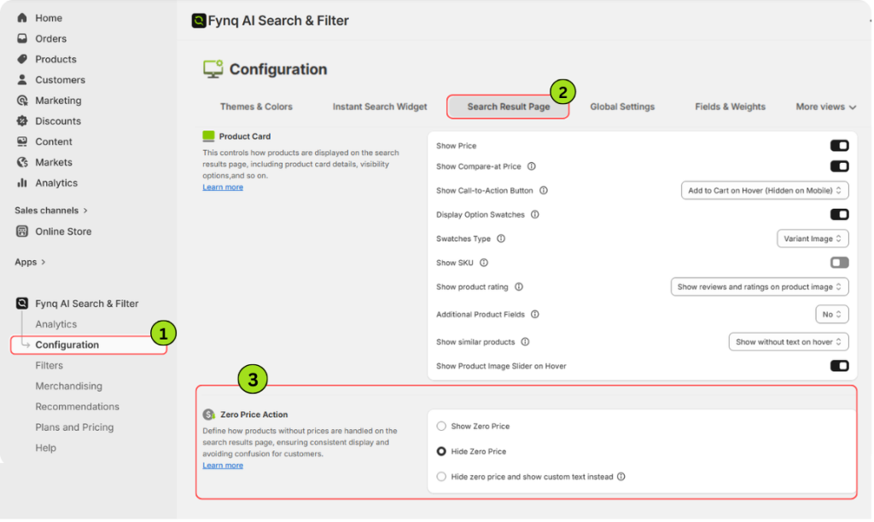Open Learn more link under Product Card
Screen dimensions: 874x522
(x=223, y=187)
